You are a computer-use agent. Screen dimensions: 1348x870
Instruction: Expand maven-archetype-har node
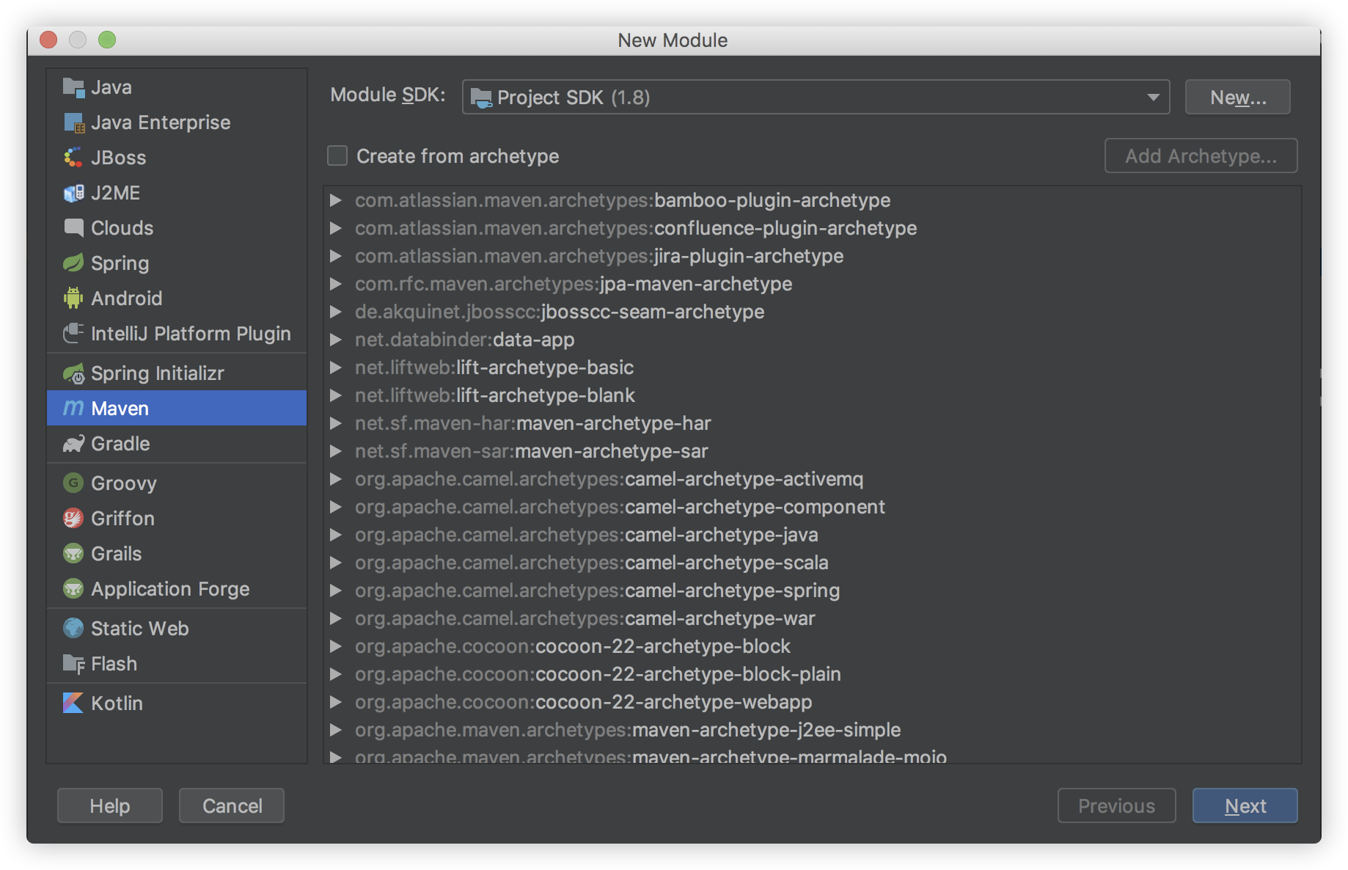tap(336, 423)
